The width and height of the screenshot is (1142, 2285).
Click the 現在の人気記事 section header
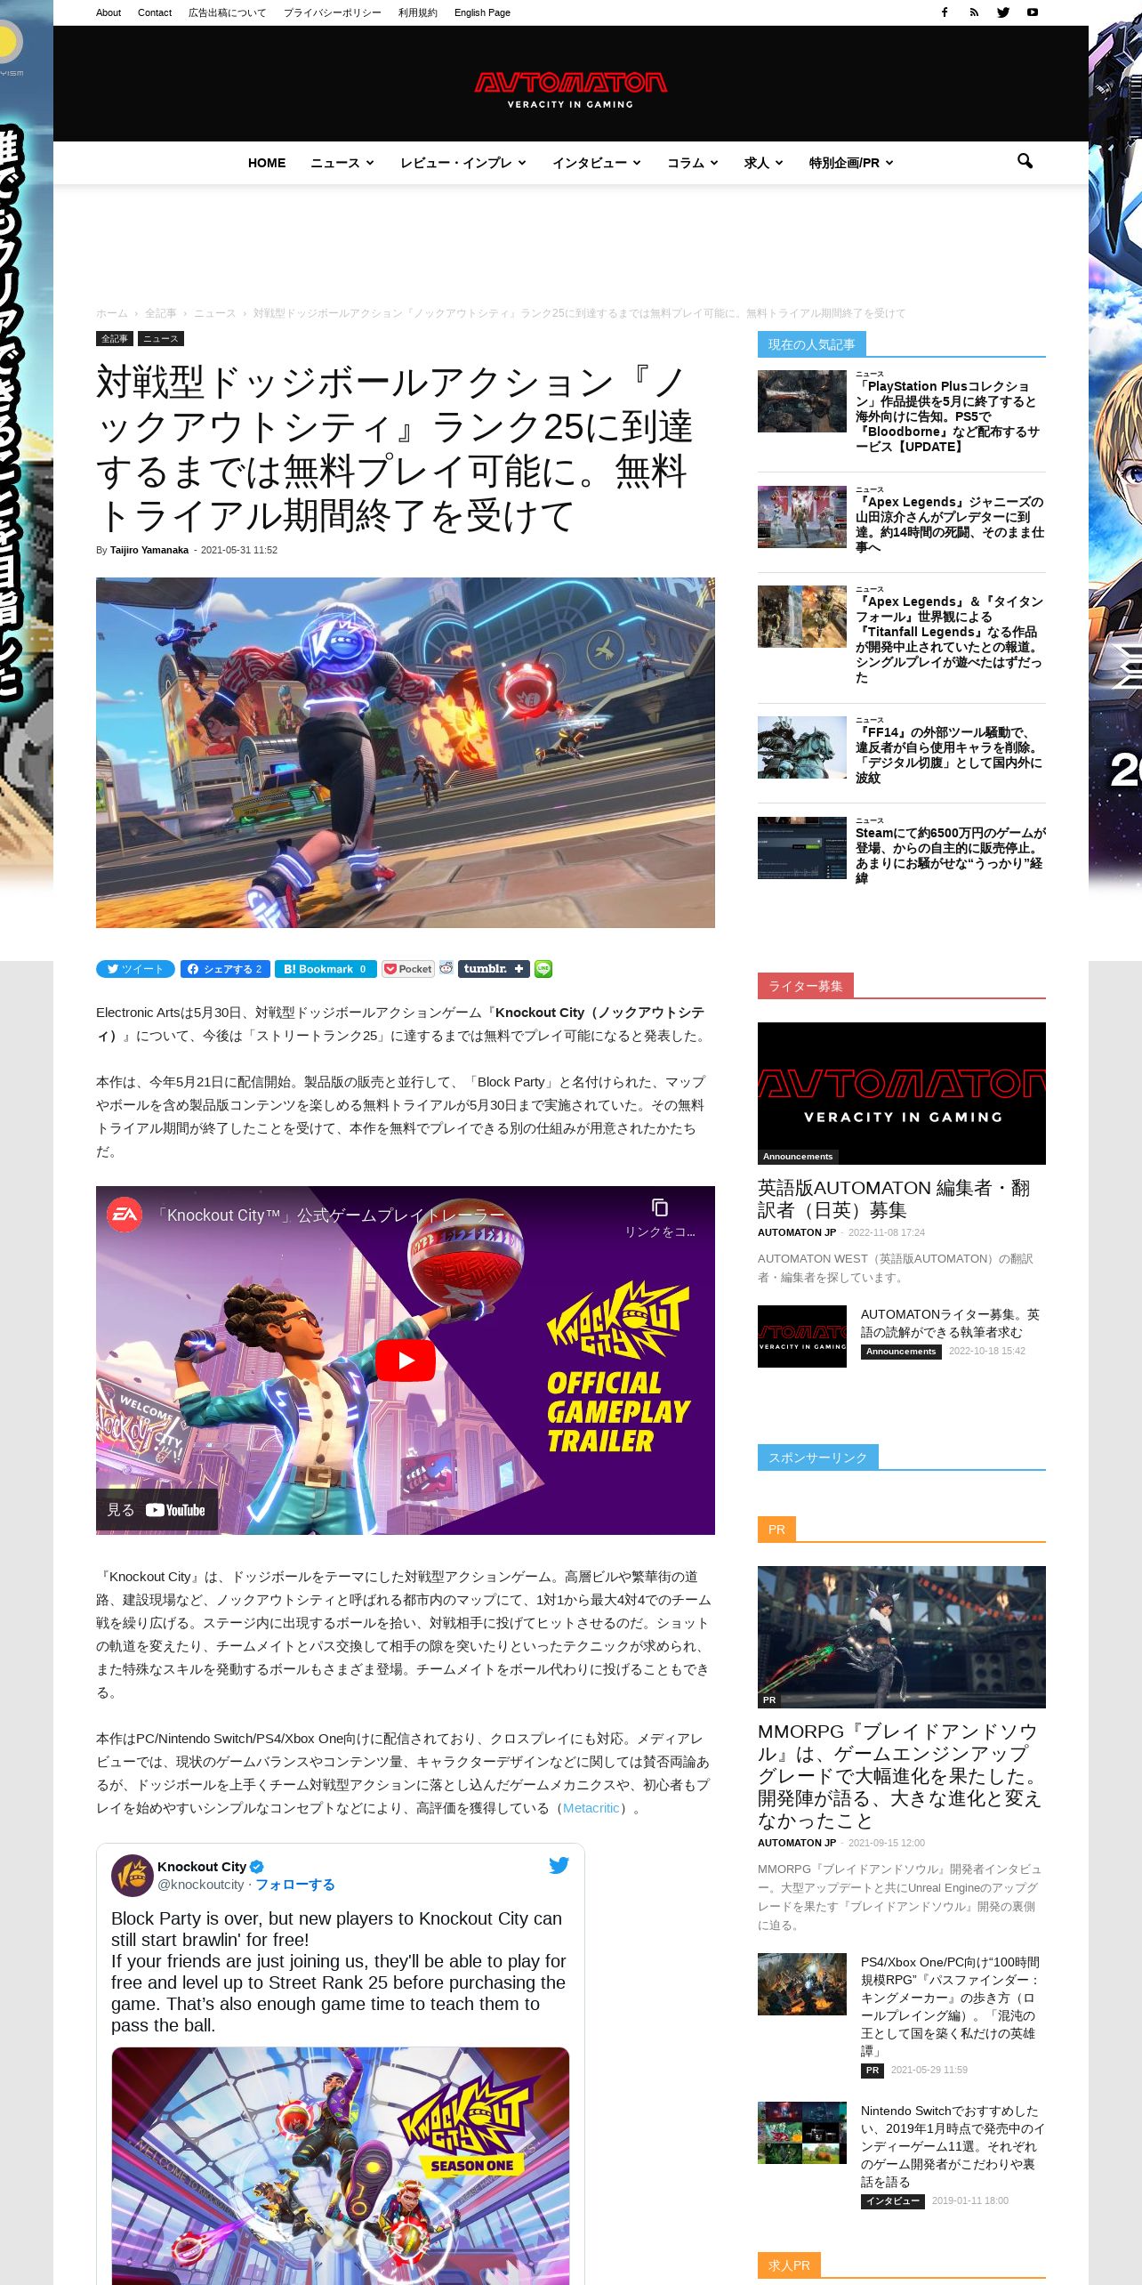(811, 344)
